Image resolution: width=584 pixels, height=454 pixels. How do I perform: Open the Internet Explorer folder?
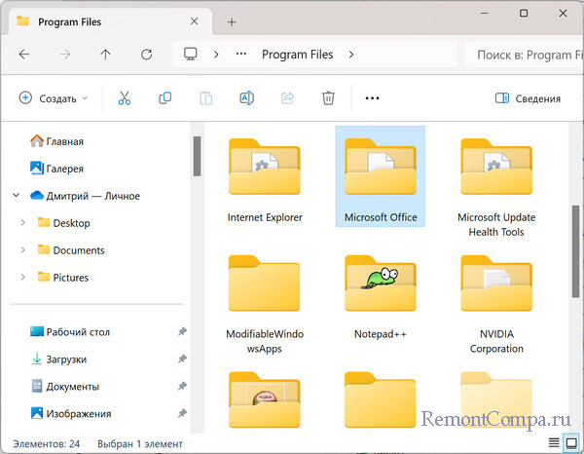pyautogui.click(x=265, y=180)
